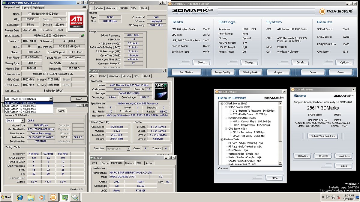Collapse the SM2.0 Score tree node
360x202 pixels.
pyautogui.click(x=226, y=107)
